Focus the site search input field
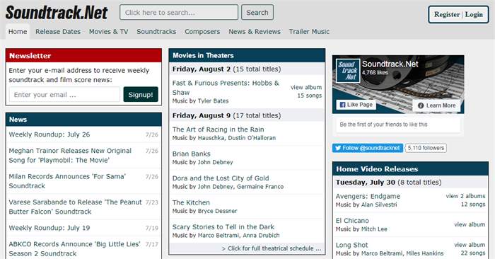 coord(179,12)
